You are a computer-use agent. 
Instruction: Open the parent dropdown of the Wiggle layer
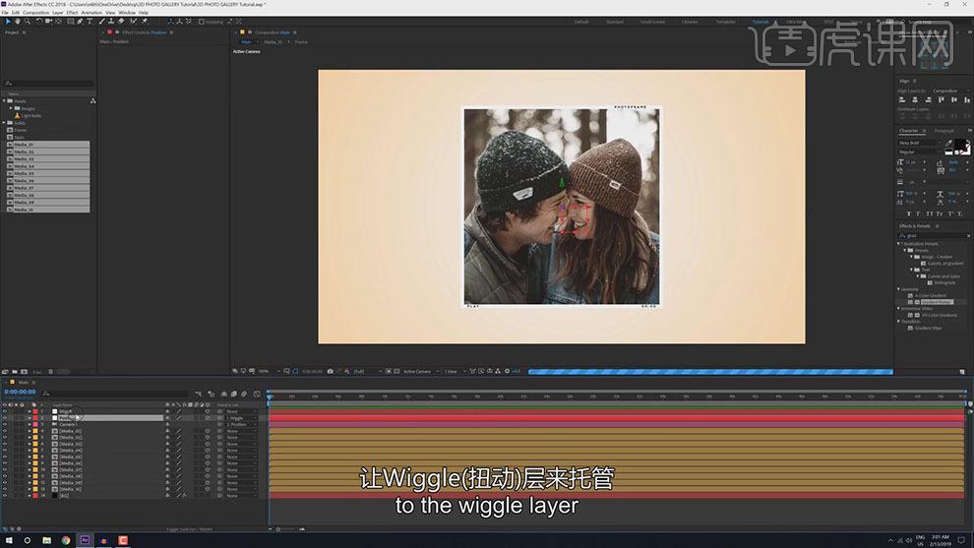[242, 411]
